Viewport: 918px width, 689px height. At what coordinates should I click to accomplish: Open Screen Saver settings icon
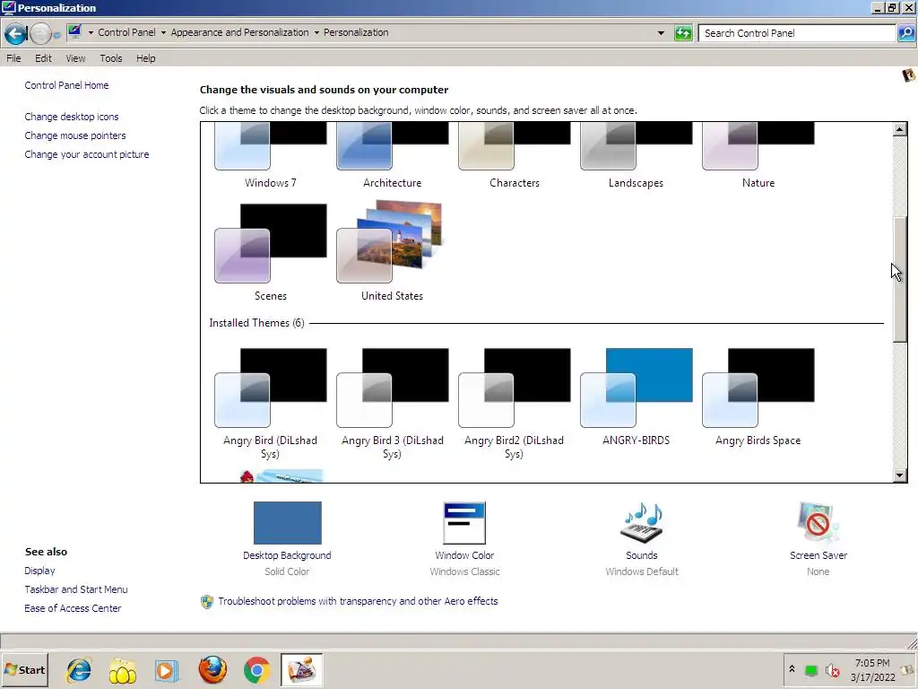pos(818,523)
